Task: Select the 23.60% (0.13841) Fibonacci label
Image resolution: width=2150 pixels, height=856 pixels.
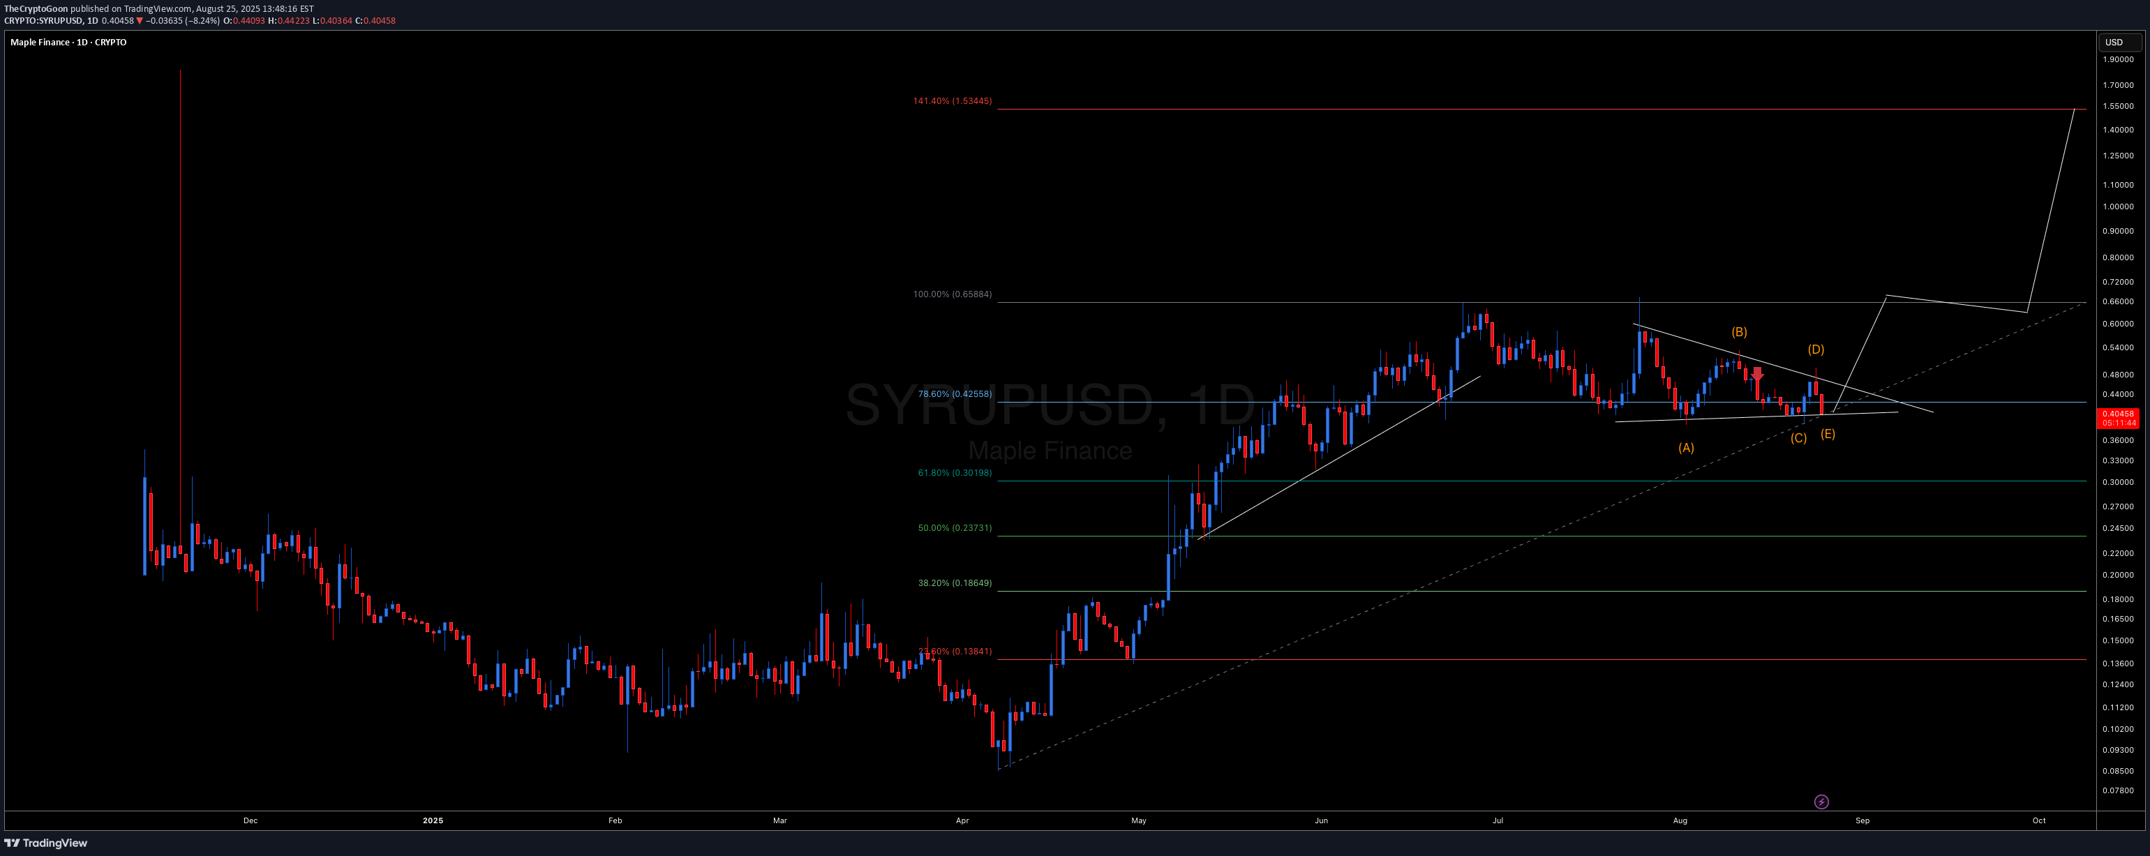Action: coord(955,652)
